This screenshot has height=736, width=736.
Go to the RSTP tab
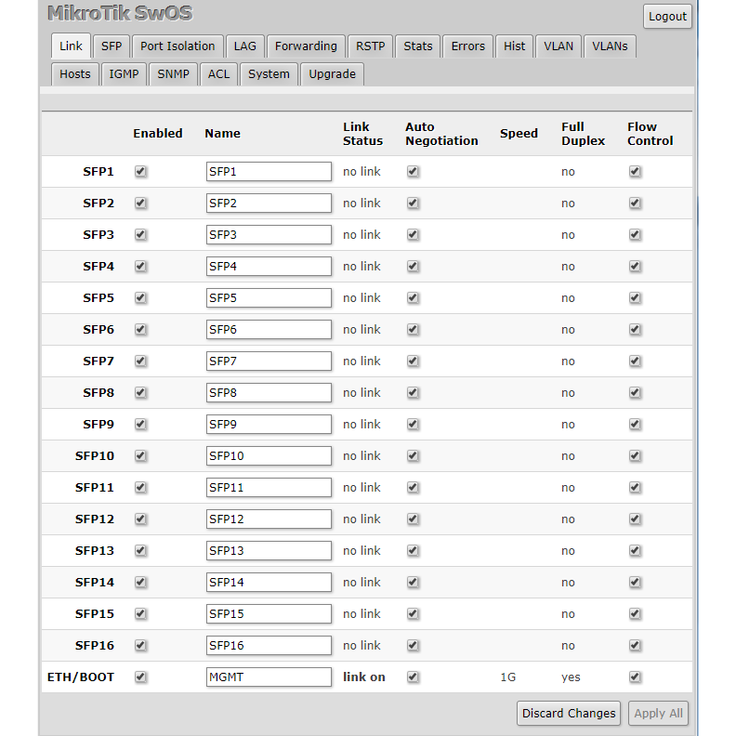point(370,46)
